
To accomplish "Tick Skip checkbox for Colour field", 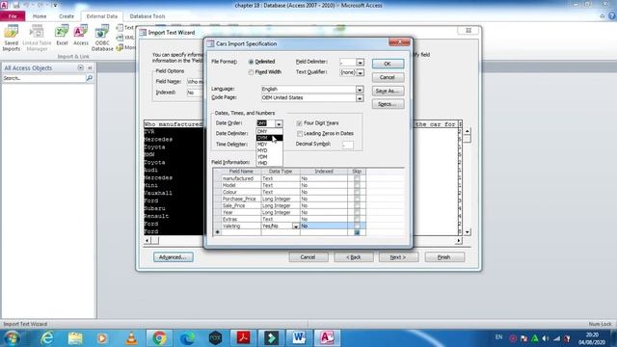I will tap(357, 193).
